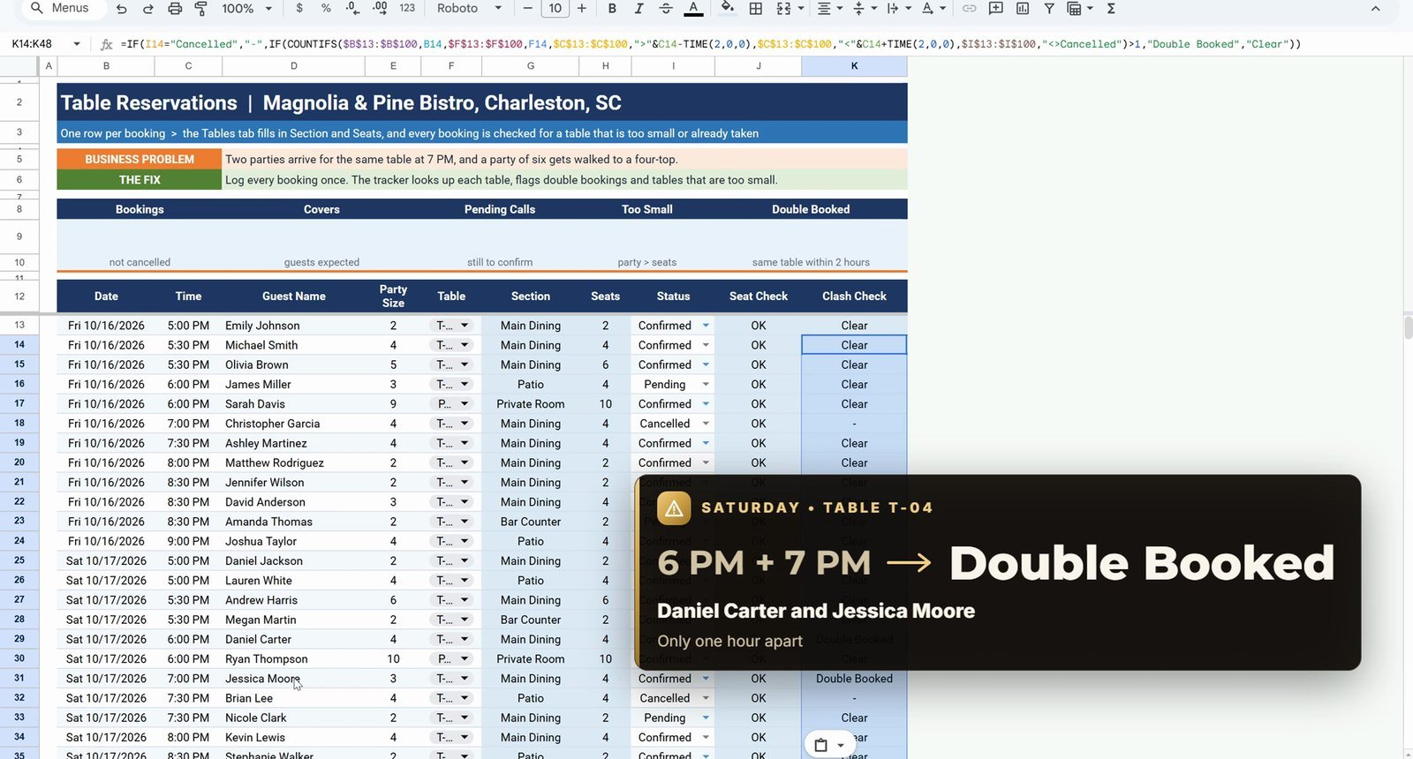The height and width of the screenshot is (759, 1413).
Task: Print the spreadsheet
Action: click(x=175, y=9)
